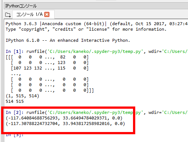Screen dimensions: 188x142
Task: Click the array row starting with 107
Action: 50,68
